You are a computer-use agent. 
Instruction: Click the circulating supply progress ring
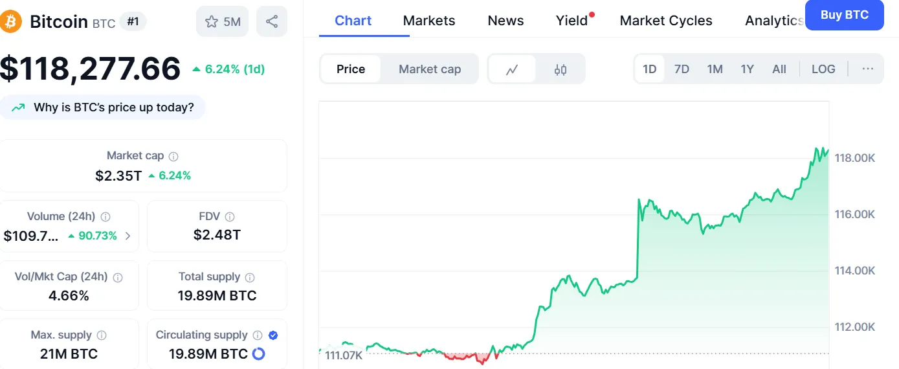258,353
